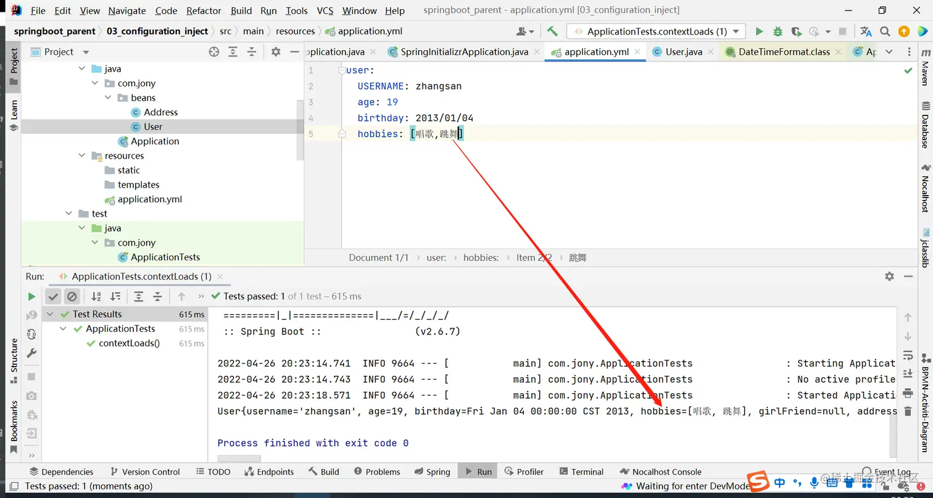This screenshot has width=933, height=498.
Task: Collapse the beans package node
Action: tap(108, 98)
